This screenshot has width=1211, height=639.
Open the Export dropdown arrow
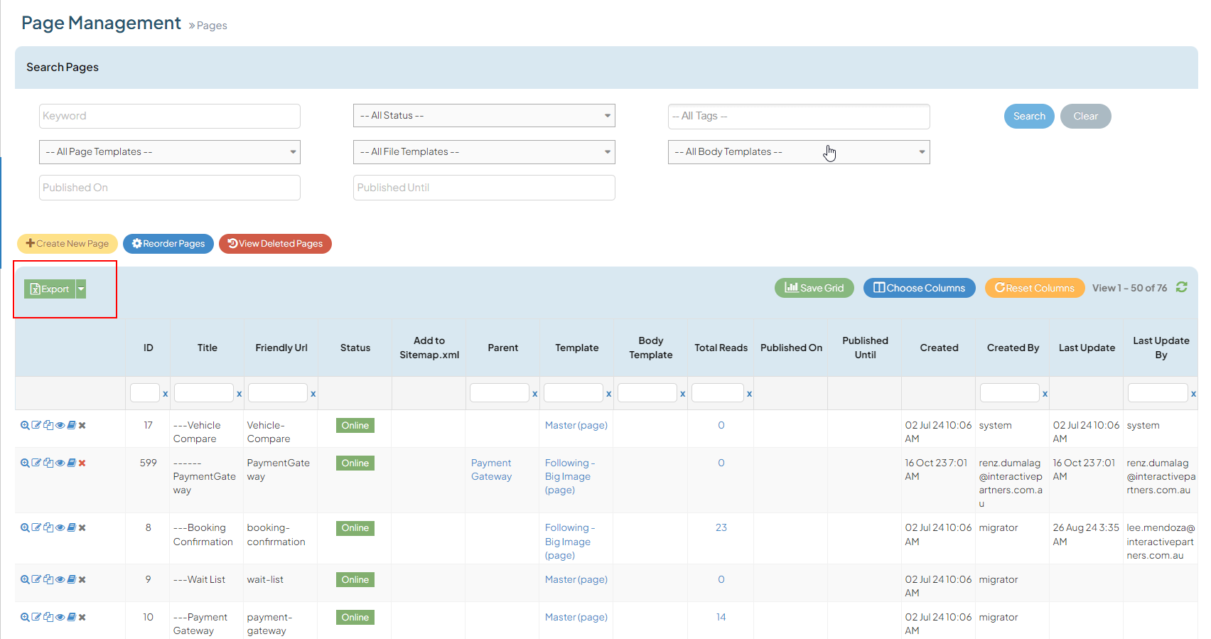(x=81, y=289)
